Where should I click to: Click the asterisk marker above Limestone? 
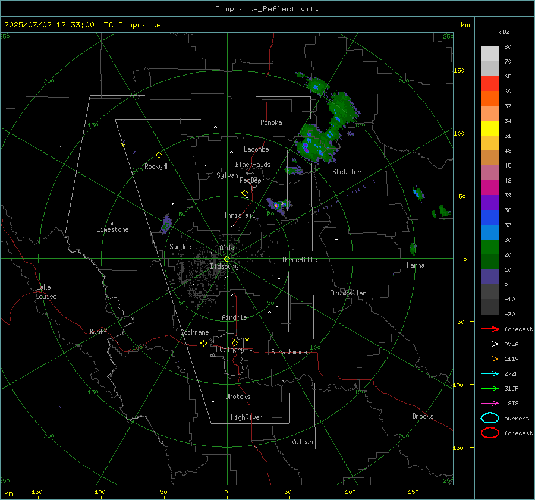point(112,224)
